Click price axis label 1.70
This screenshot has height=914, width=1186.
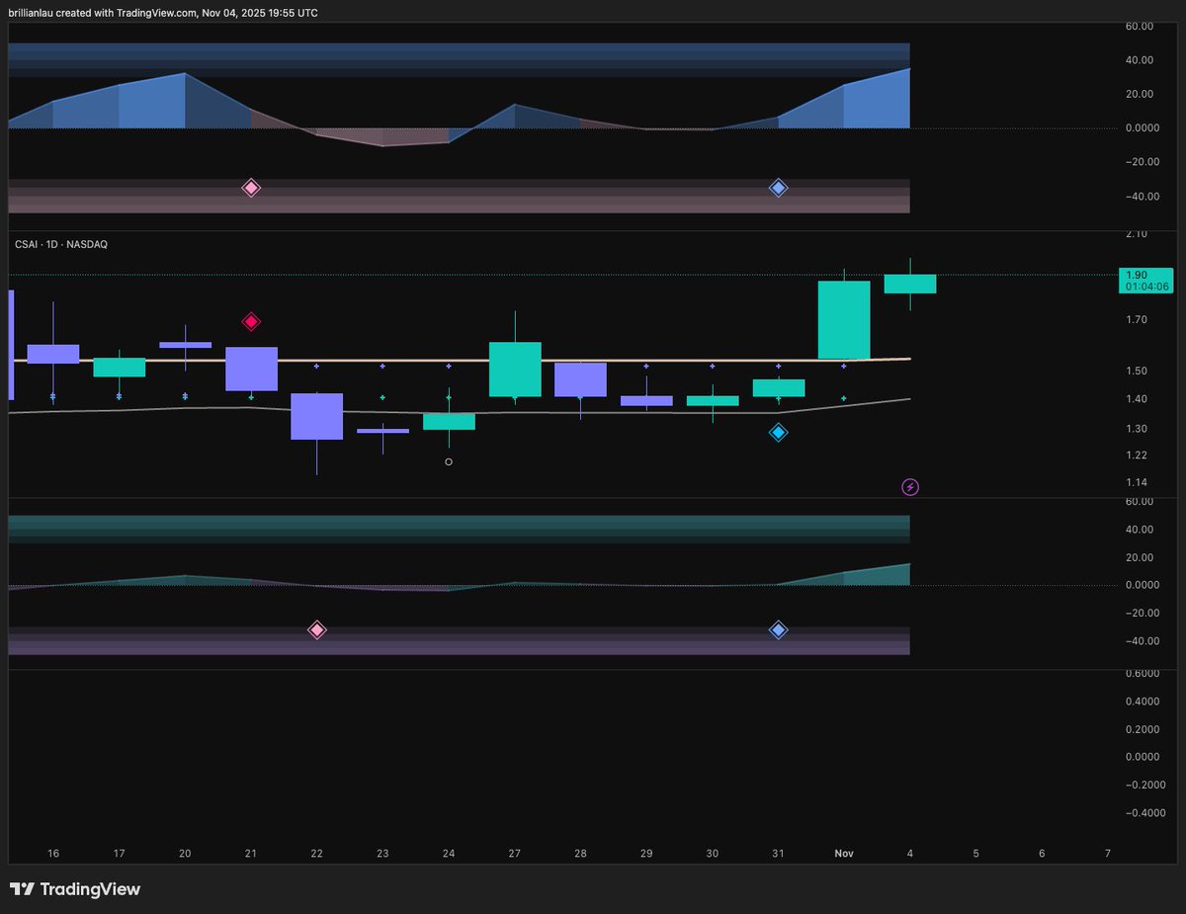[x=1137, y=319]
